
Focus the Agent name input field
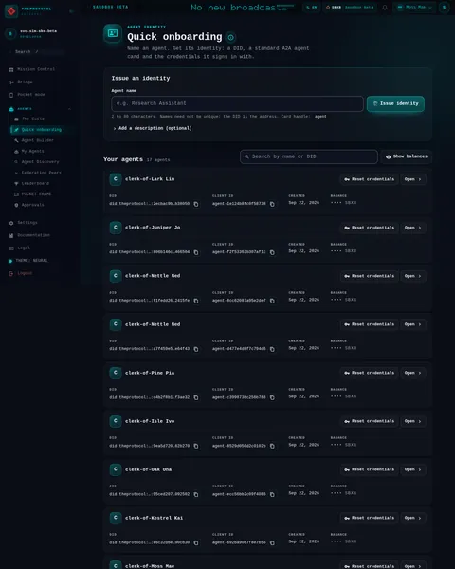click(237, 103)
